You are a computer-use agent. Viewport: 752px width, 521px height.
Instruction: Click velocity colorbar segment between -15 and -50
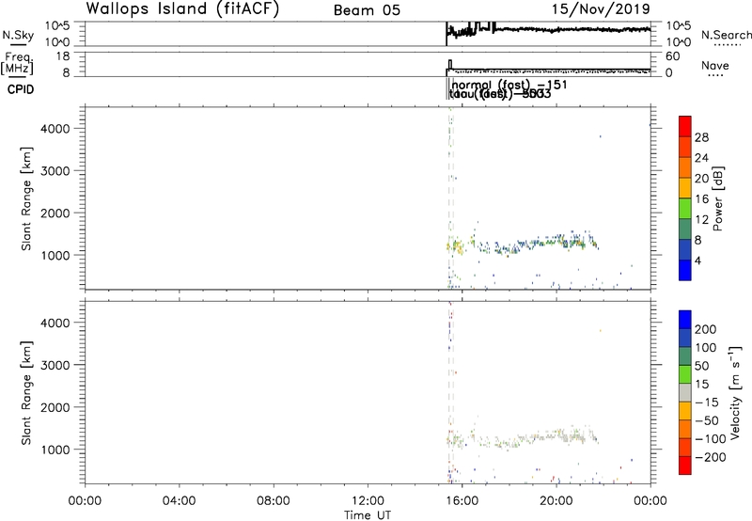point(685,411)
